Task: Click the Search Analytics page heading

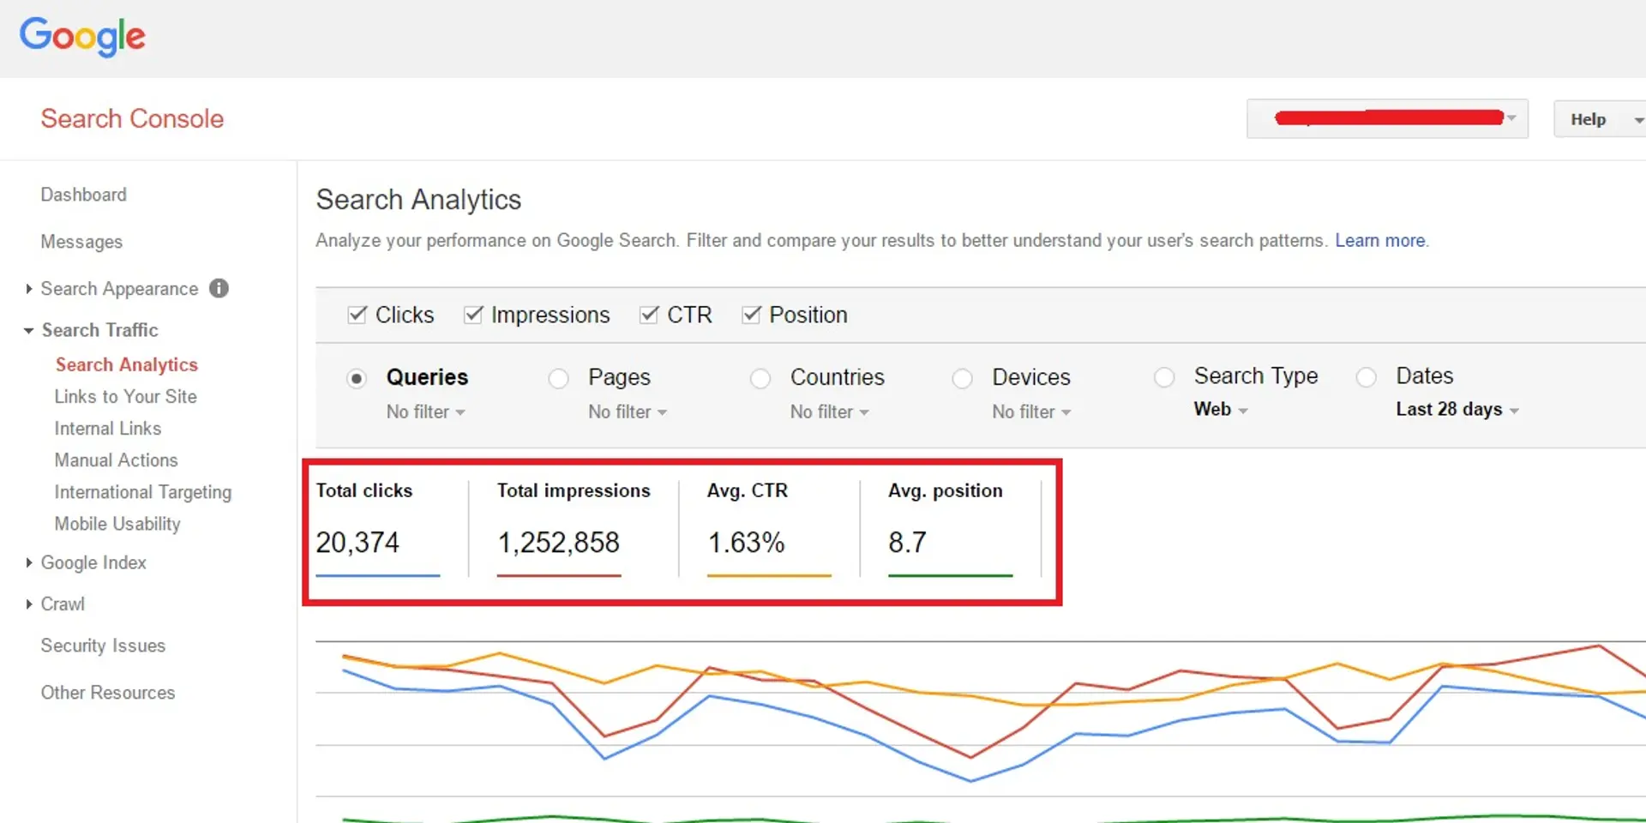Action: click(418, 200)
